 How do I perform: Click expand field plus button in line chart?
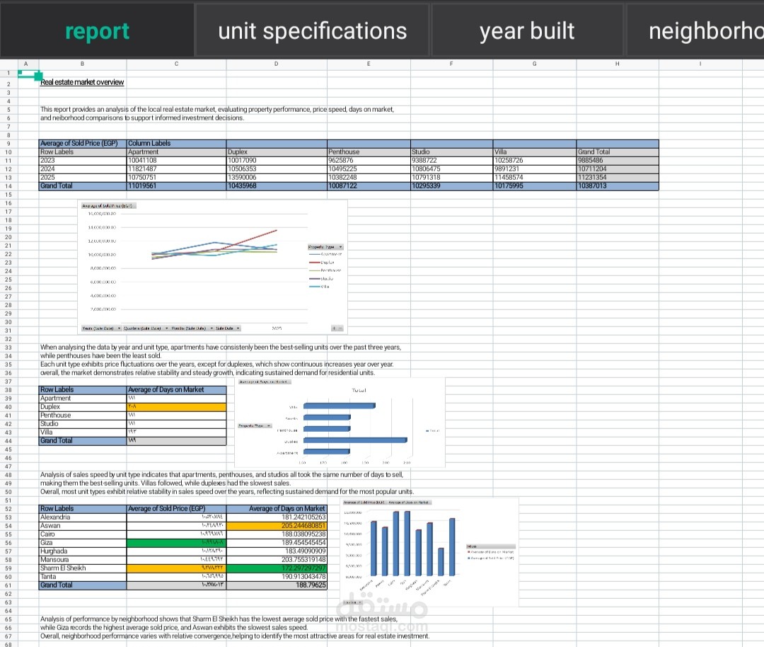coord(334,328)
